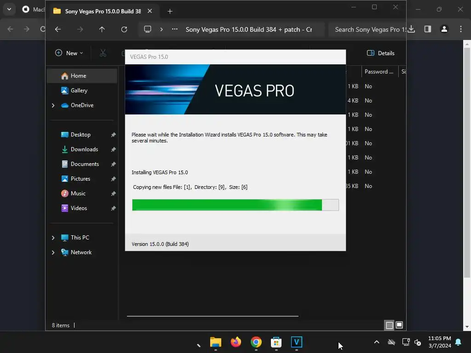
Task: Unpin Desktop using its pin icon
Action: 113,135
